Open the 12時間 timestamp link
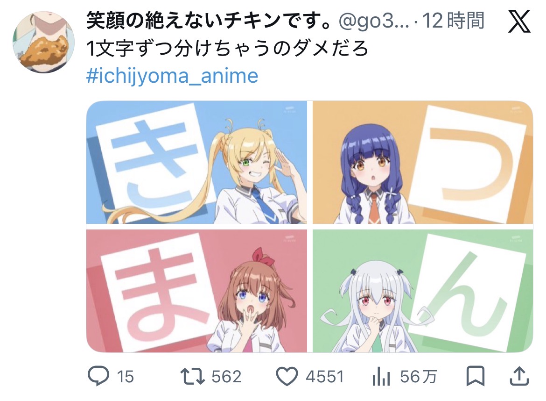The height and width of the screenshot is (401, 546). 454,21
